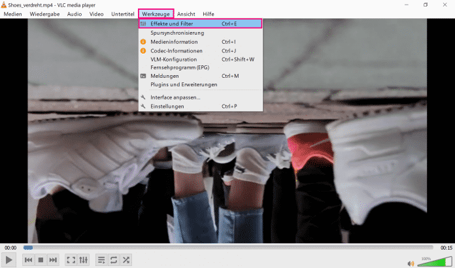Open extended settings equalizer icon

(84, 260)
